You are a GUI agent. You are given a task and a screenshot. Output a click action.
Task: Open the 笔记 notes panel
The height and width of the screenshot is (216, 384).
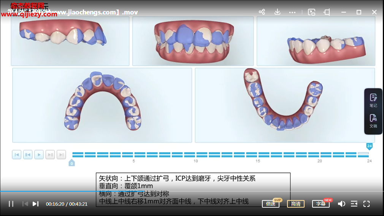tap(373, 101)
